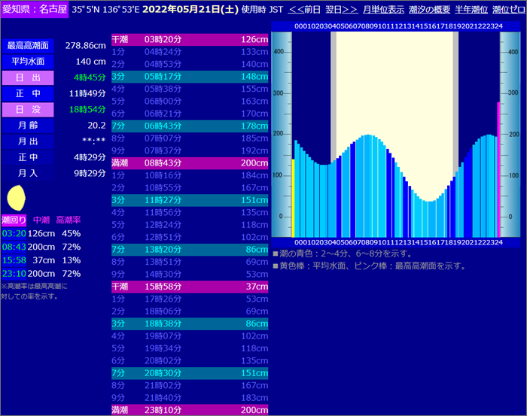Viewport: 527px width, 416px height.
Task: Click the sunset time 18時54分
Action: coord(87,110)
